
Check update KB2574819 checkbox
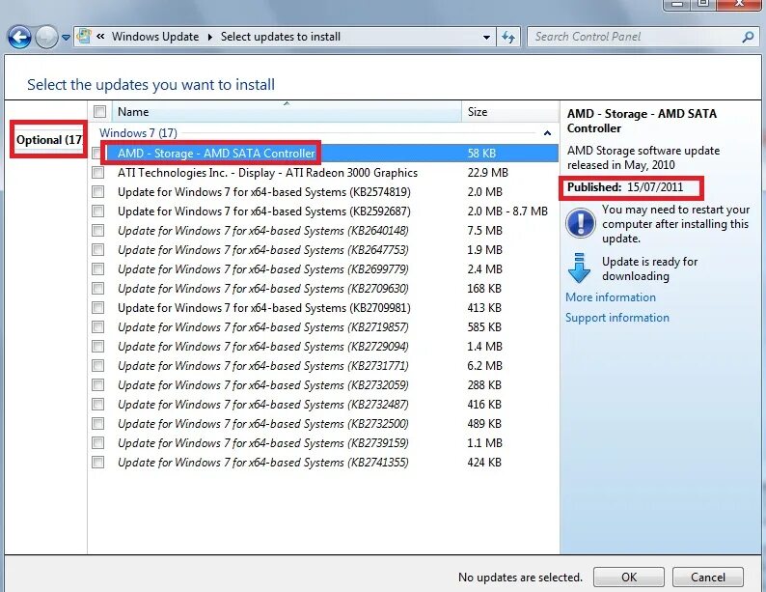[98, 191]
